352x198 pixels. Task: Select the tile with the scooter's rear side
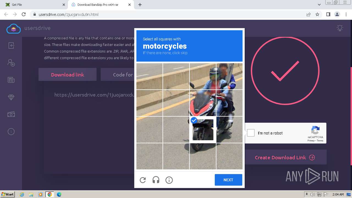pos(229,130)
